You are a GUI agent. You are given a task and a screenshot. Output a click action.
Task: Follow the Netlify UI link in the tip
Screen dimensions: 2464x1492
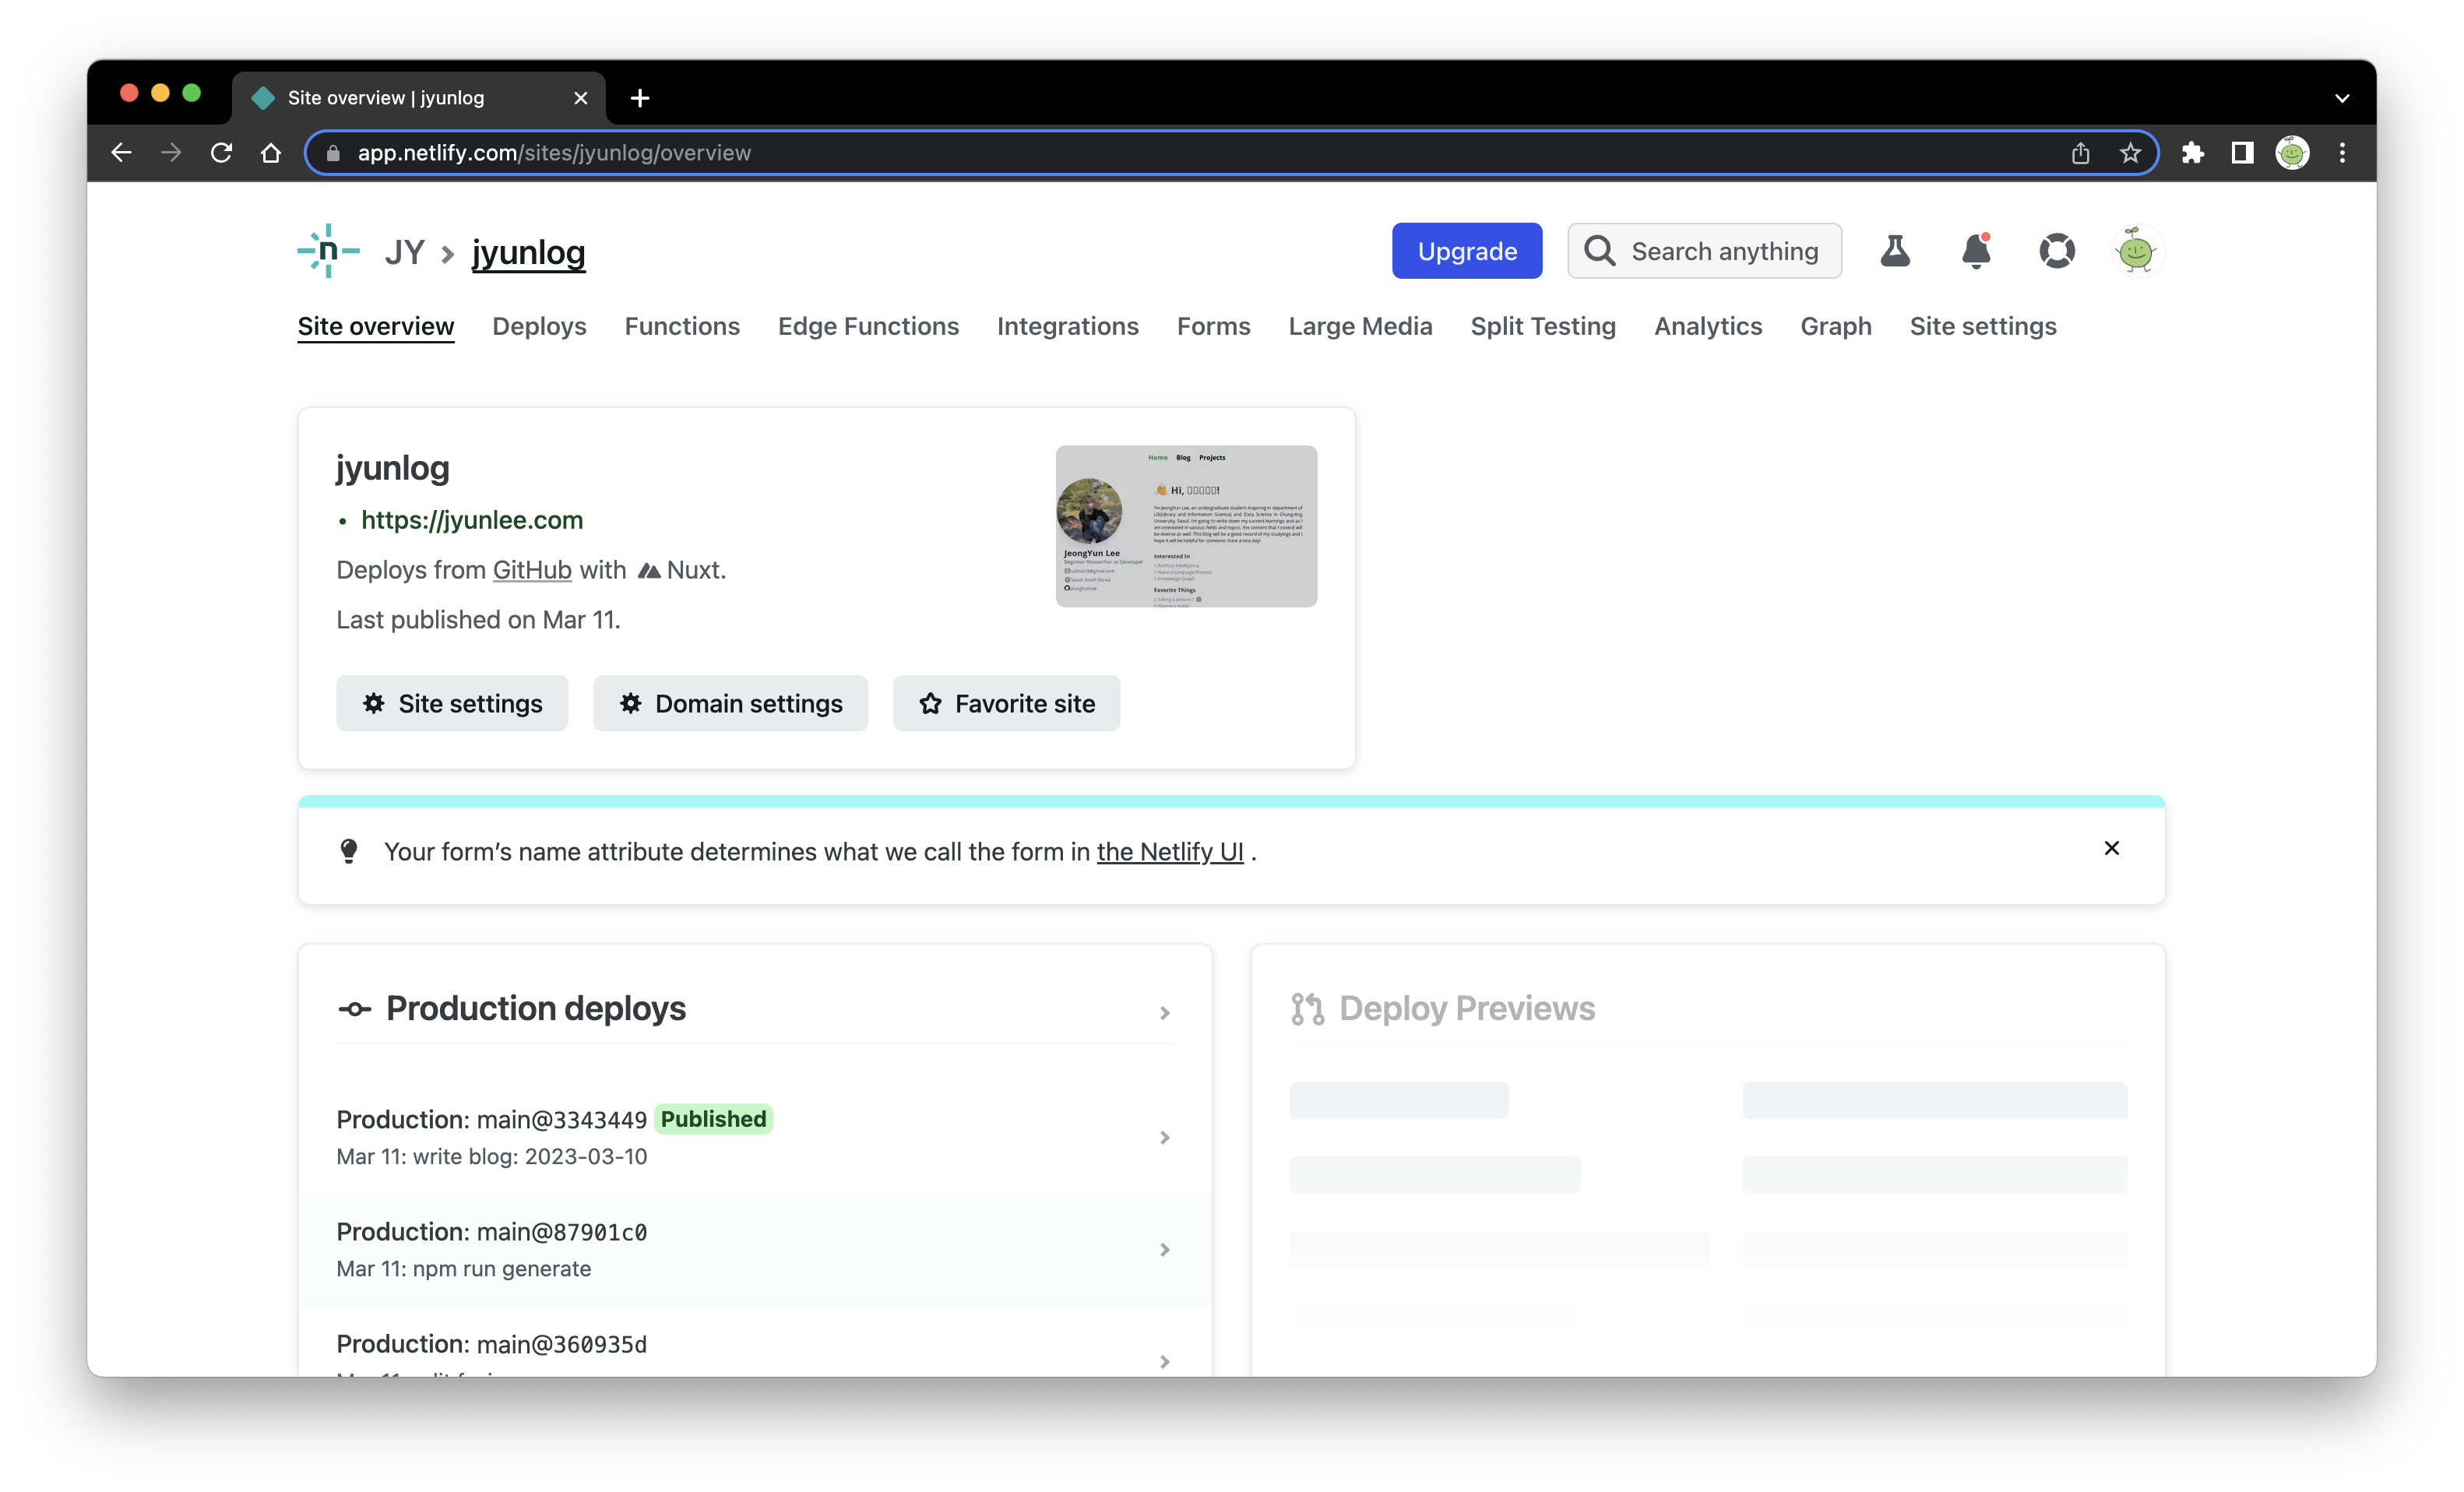pyautogui.click(x=1170, y=852)
